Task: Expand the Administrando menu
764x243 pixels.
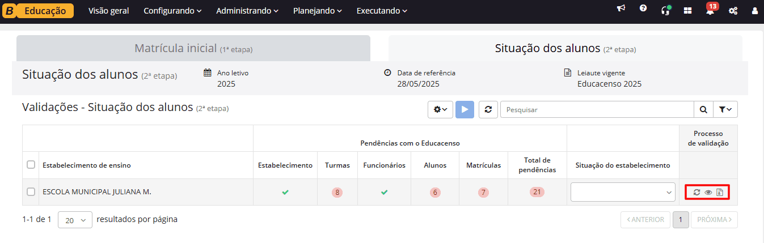Action: (247, 11)
